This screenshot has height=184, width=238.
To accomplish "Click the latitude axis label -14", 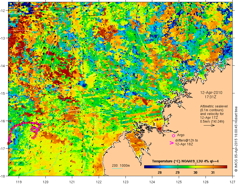I will [x=3, y=66].
